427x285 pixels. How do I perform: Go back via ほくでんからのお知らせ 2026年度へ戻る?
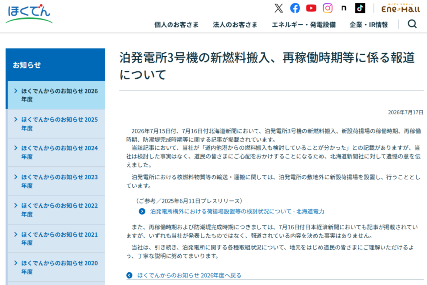point(189,275)
